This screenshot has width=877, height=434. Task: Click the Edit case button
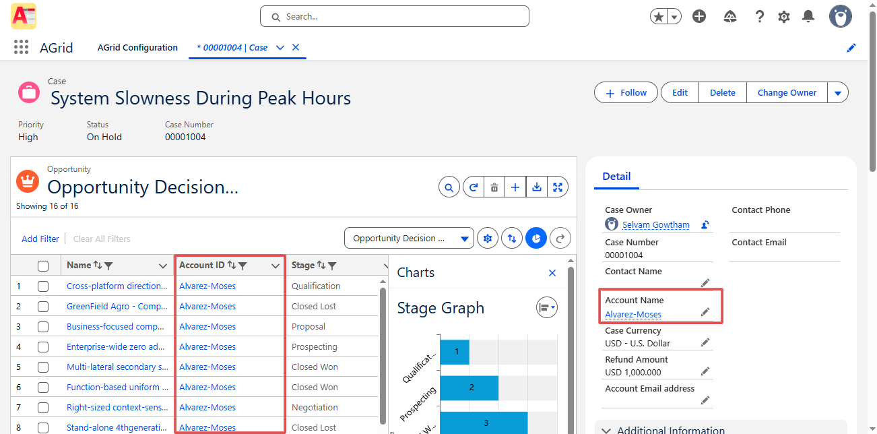coord(680,93)
